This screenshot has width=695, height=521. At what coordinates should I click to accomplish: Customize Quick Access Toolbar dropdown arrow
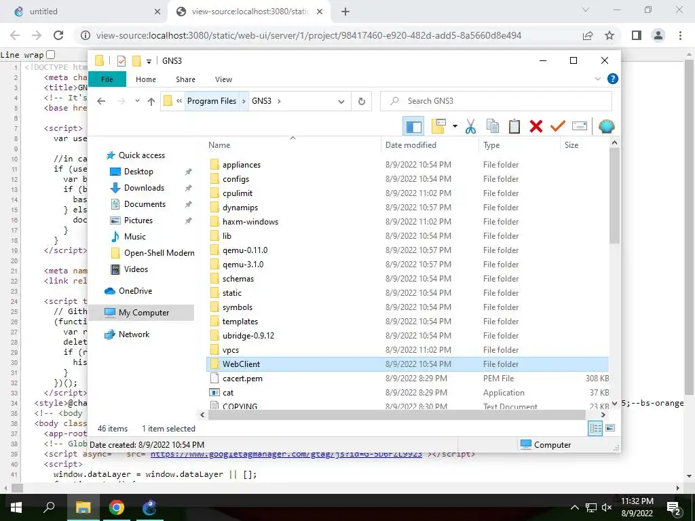click(x=149, y=61)
